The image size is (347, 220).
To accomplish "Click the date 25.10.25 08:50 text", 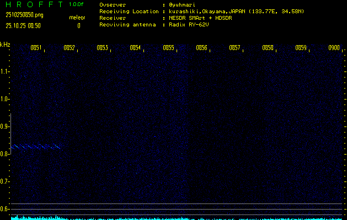I will pos(23,25).
